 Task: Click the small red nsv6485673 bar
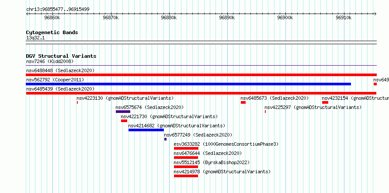click(x=243, y=102)
